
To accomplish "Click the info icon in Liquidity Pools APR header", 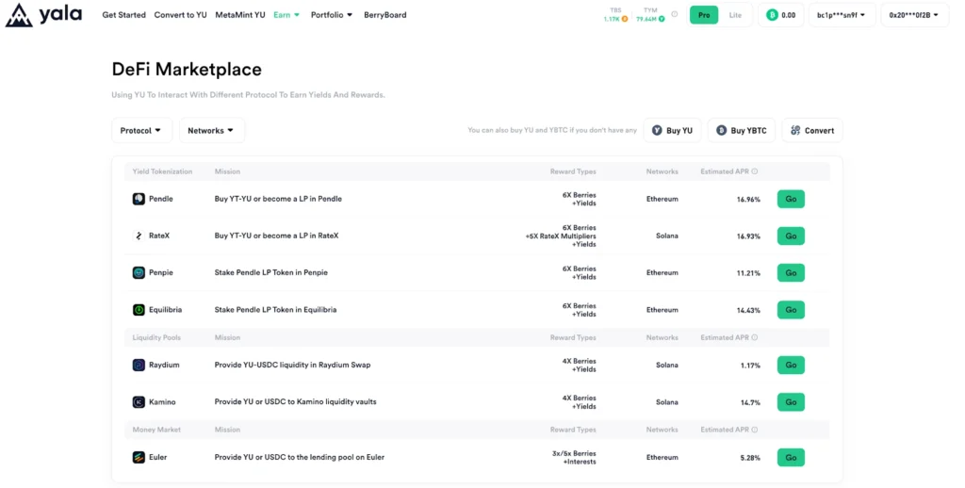I will 755,337.
